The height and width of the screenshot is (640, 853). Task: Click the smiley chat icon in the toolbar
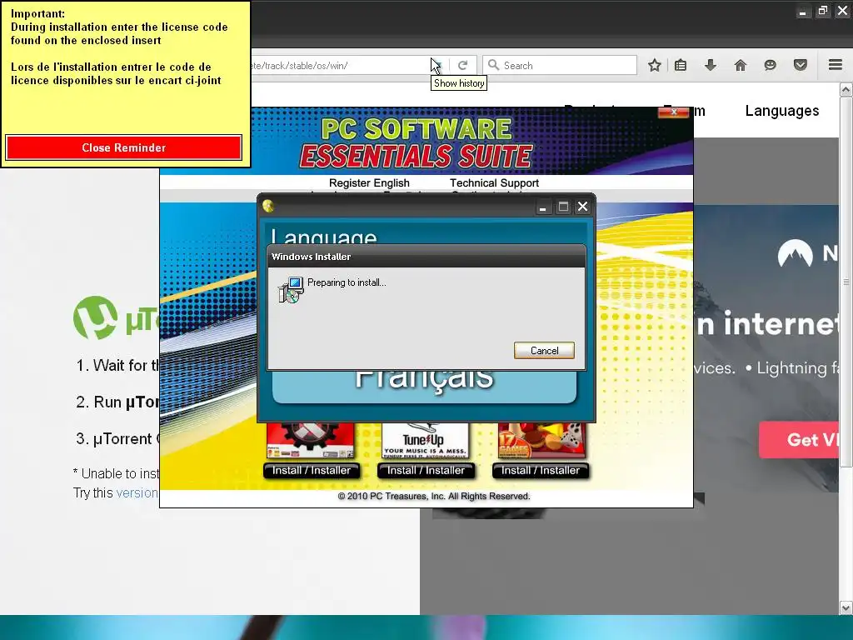click(x=770, y=65)
